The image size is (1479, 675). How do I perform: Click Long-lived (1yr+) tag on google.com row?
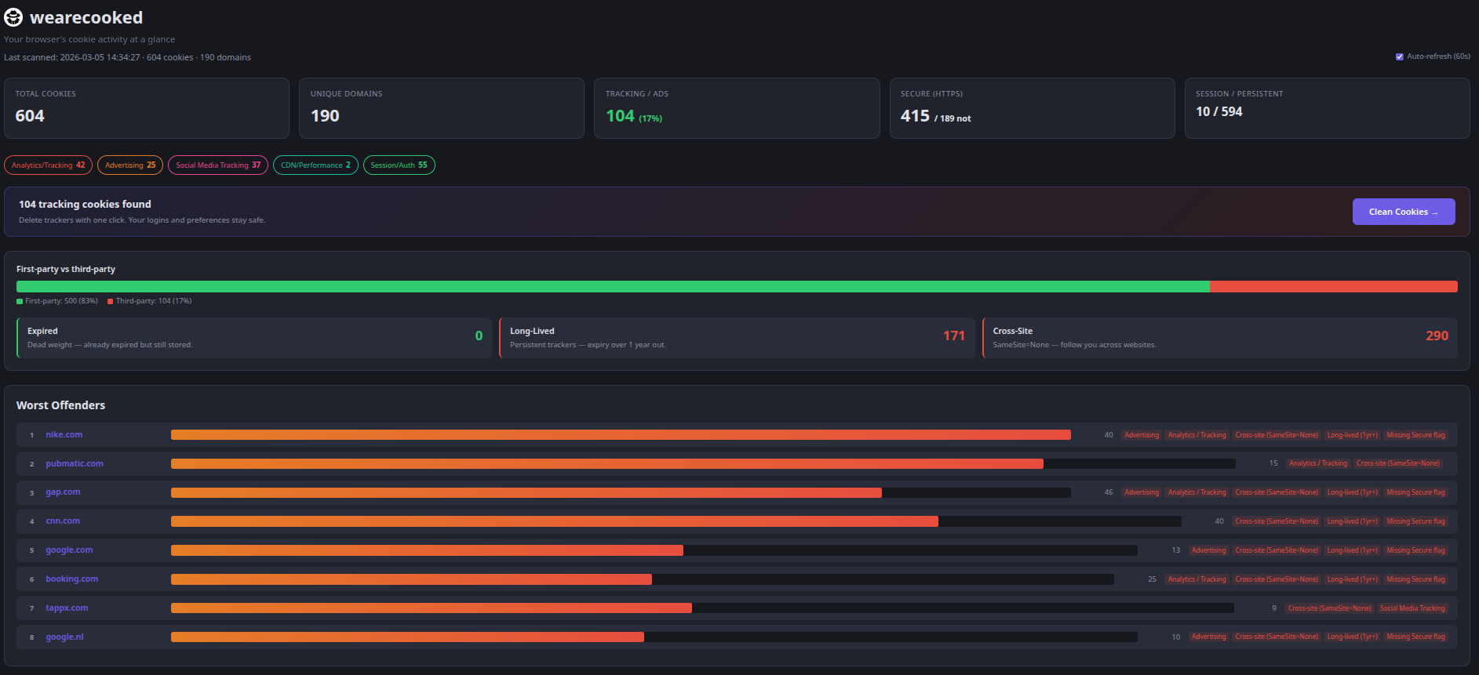(1352, 550)
